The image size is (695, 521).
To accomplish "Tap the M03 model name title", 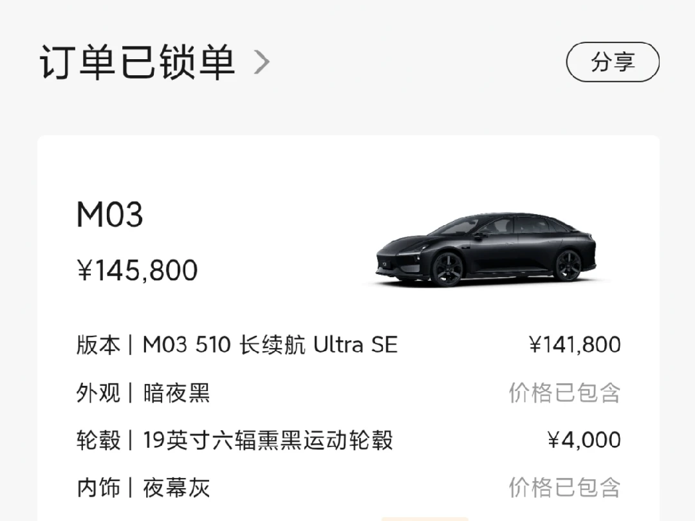I will [x=109, y=215].
